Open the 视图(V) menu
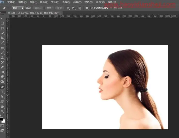 pyautogui.click(x=88, y=2)
